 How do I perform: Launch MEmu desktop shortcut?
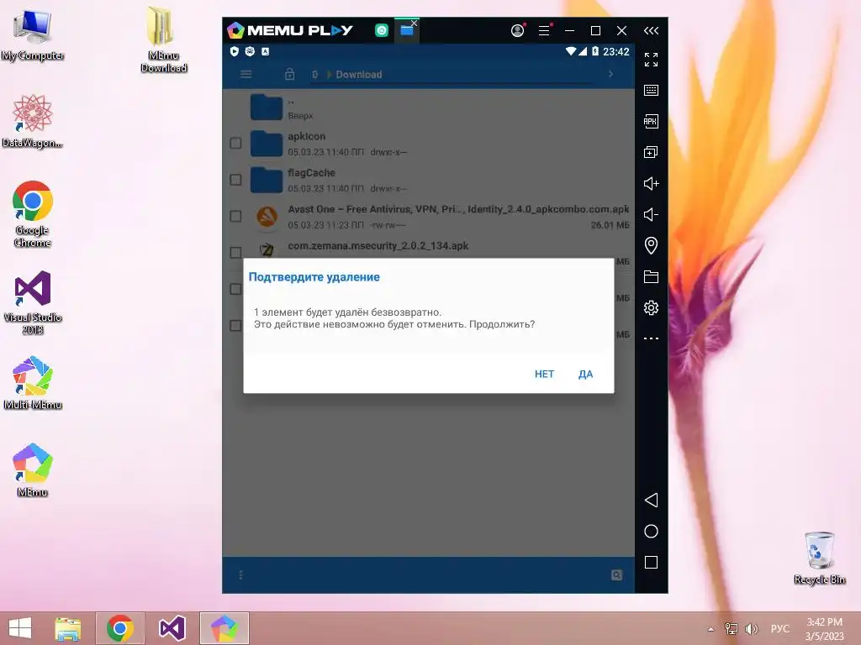[x=33, y=470]
